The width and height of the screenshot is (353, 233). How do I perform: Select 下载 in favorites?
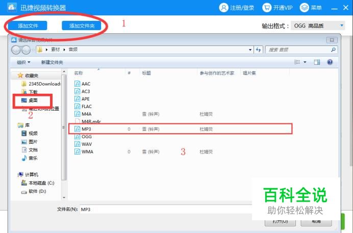pos(30,92)
